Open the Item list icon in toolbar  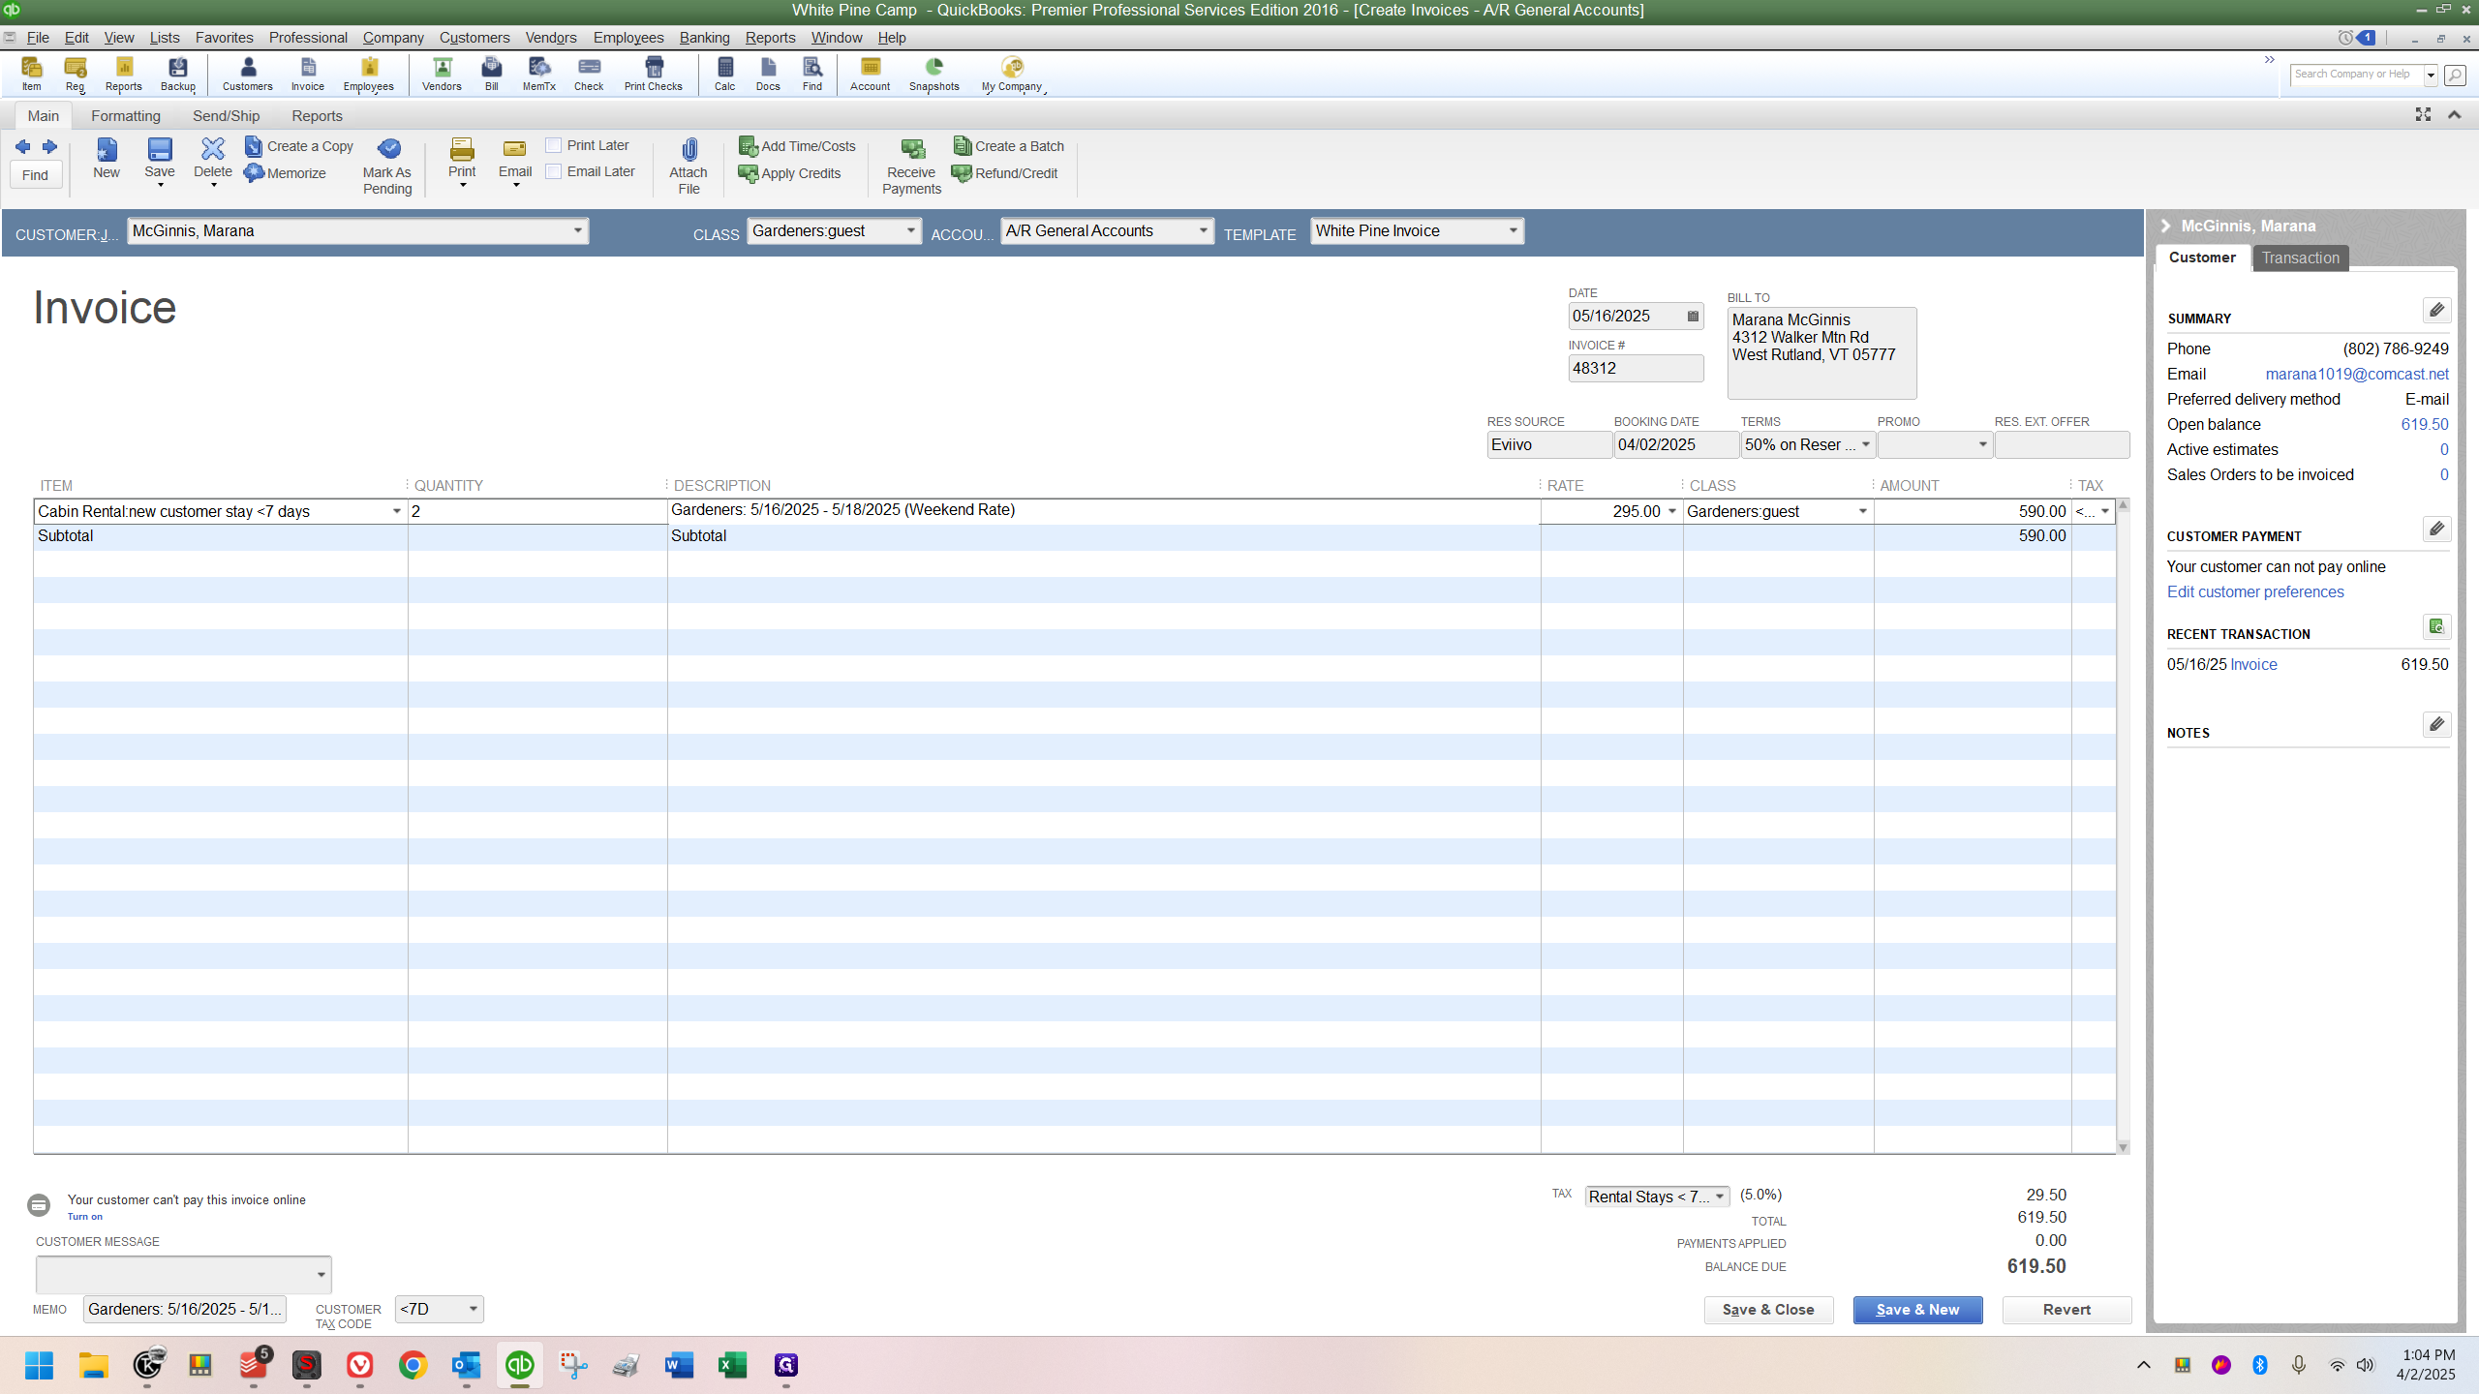[31, 74]
